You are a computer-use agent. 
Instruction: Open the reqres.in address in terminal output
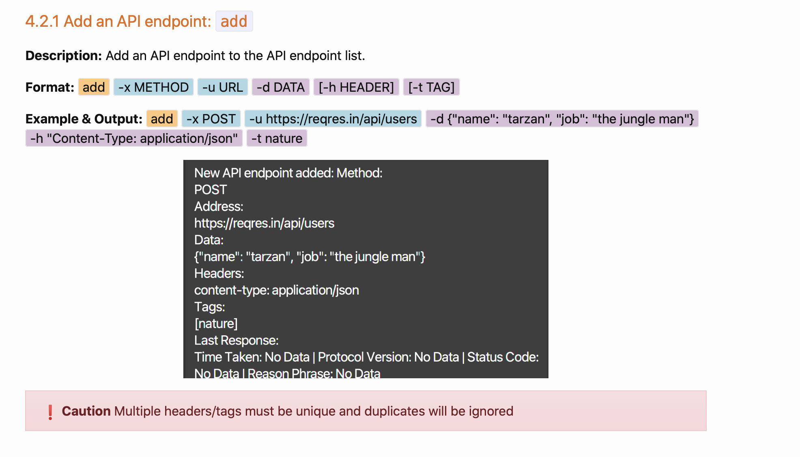(x=264, y=223)
